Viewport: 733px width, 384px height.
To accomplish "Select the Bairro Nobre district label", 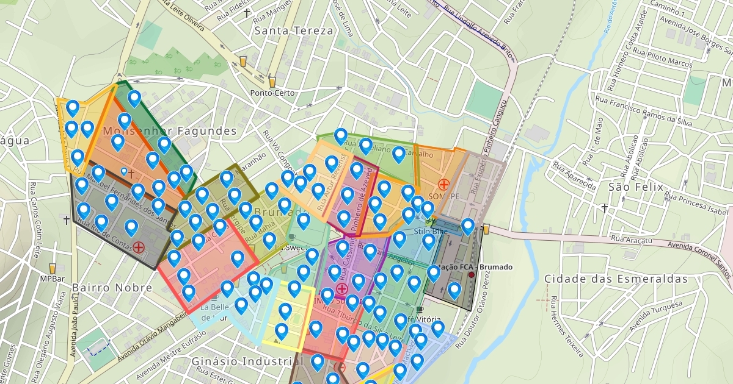I will (112, 286).
